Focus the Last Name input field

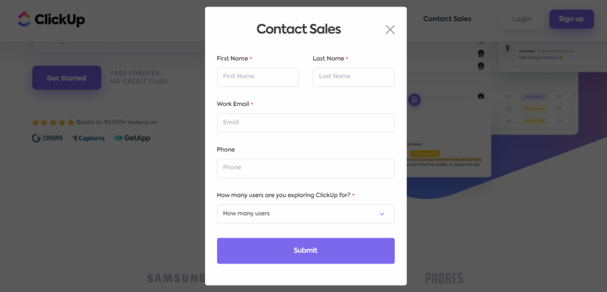tap(353, 77)
